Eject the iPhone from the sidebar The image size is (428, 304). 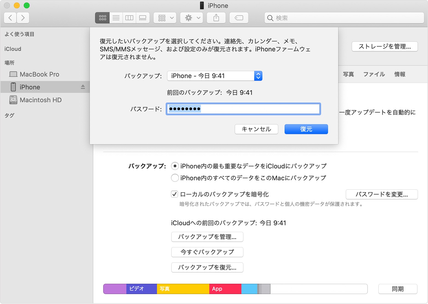click(x=83, y=87)
